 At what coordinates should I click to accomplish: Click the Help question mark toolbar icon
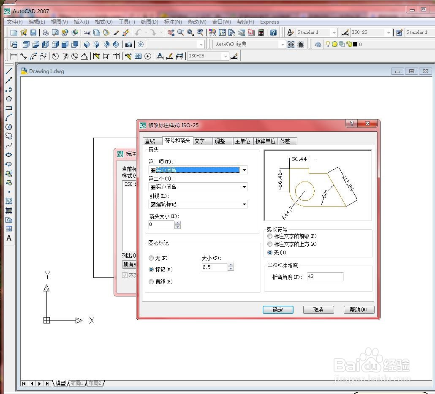pos(273,33)
